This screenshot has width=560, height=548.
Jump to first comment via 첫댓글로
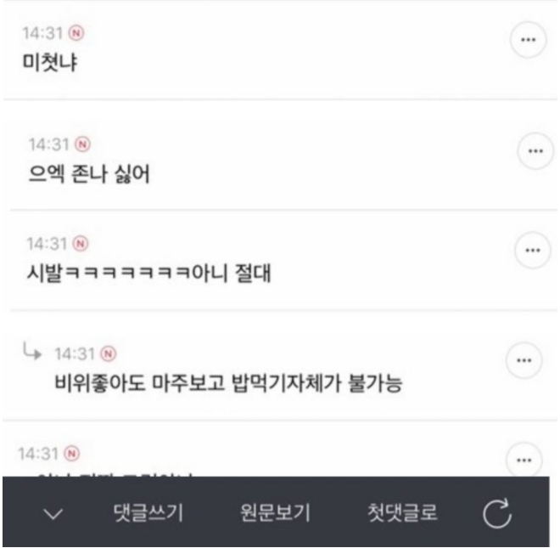click(402, 513)
